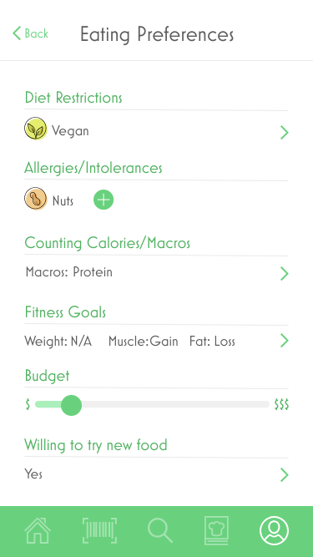
Task: Expand Macros: Protein chevron
Action: pyautogui.click(x=285, y=274)
